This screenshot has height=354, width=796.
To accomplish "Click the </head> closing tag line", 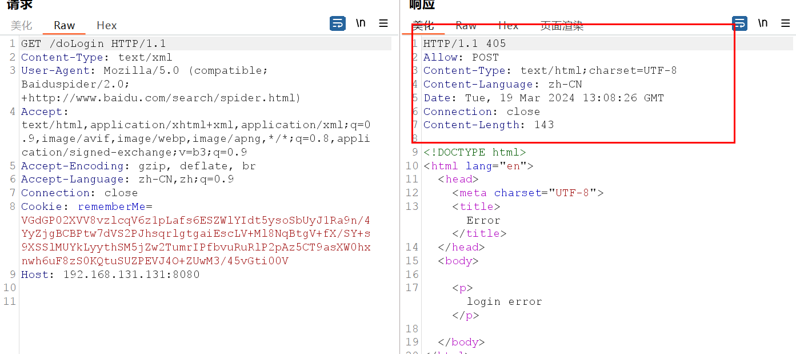I will (462, 247).
